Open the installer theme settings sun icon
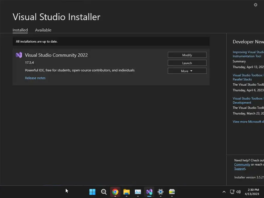The image size is (264, 198). click(x=255, y=5)
